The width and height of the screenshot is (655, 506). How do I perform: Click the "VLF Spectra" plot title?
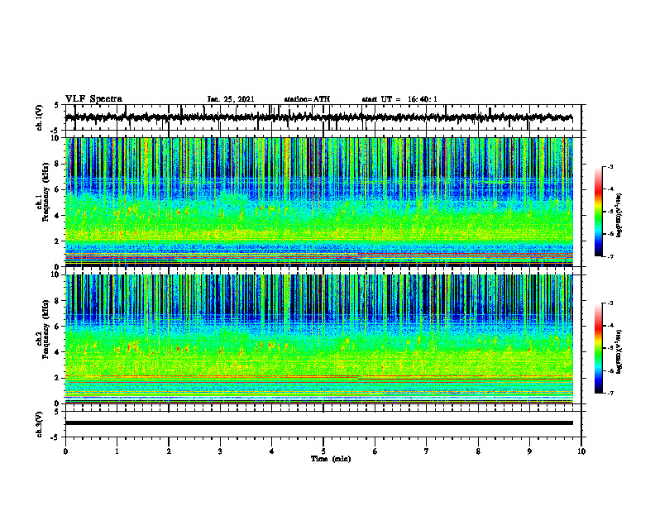point(93,99)
